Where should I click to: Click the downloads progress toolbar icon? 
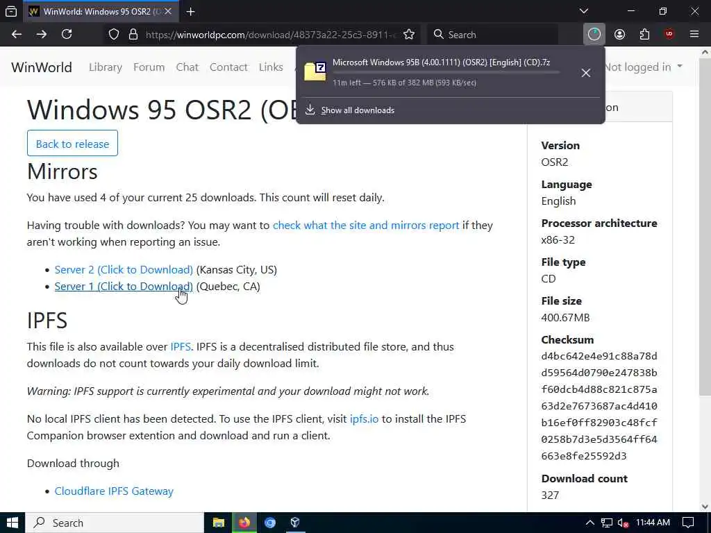594,35
